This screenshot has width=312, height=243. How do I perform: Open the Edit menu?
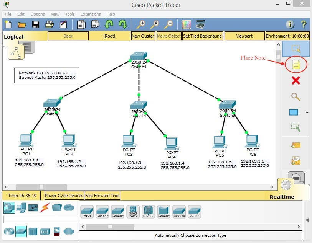pos(21,14)
